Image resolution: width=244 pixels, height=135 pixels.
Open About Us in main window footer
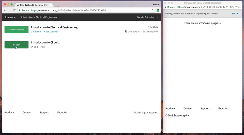tap(62, 112)
